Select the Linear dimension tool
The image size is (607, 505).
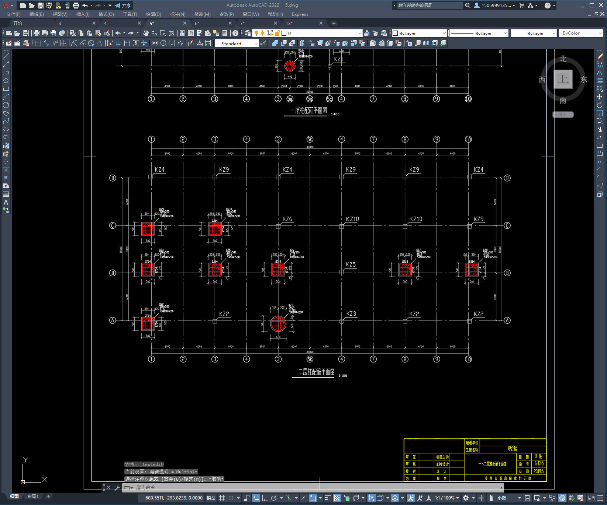pos(38,43)
